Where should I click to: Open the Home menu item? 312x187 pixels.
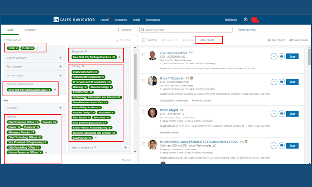105,20
